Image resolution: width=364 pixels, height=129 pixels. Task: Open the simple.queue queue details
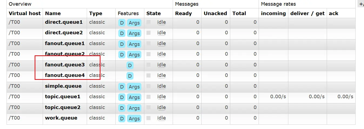pyautogui.click(x=63, y=86)
